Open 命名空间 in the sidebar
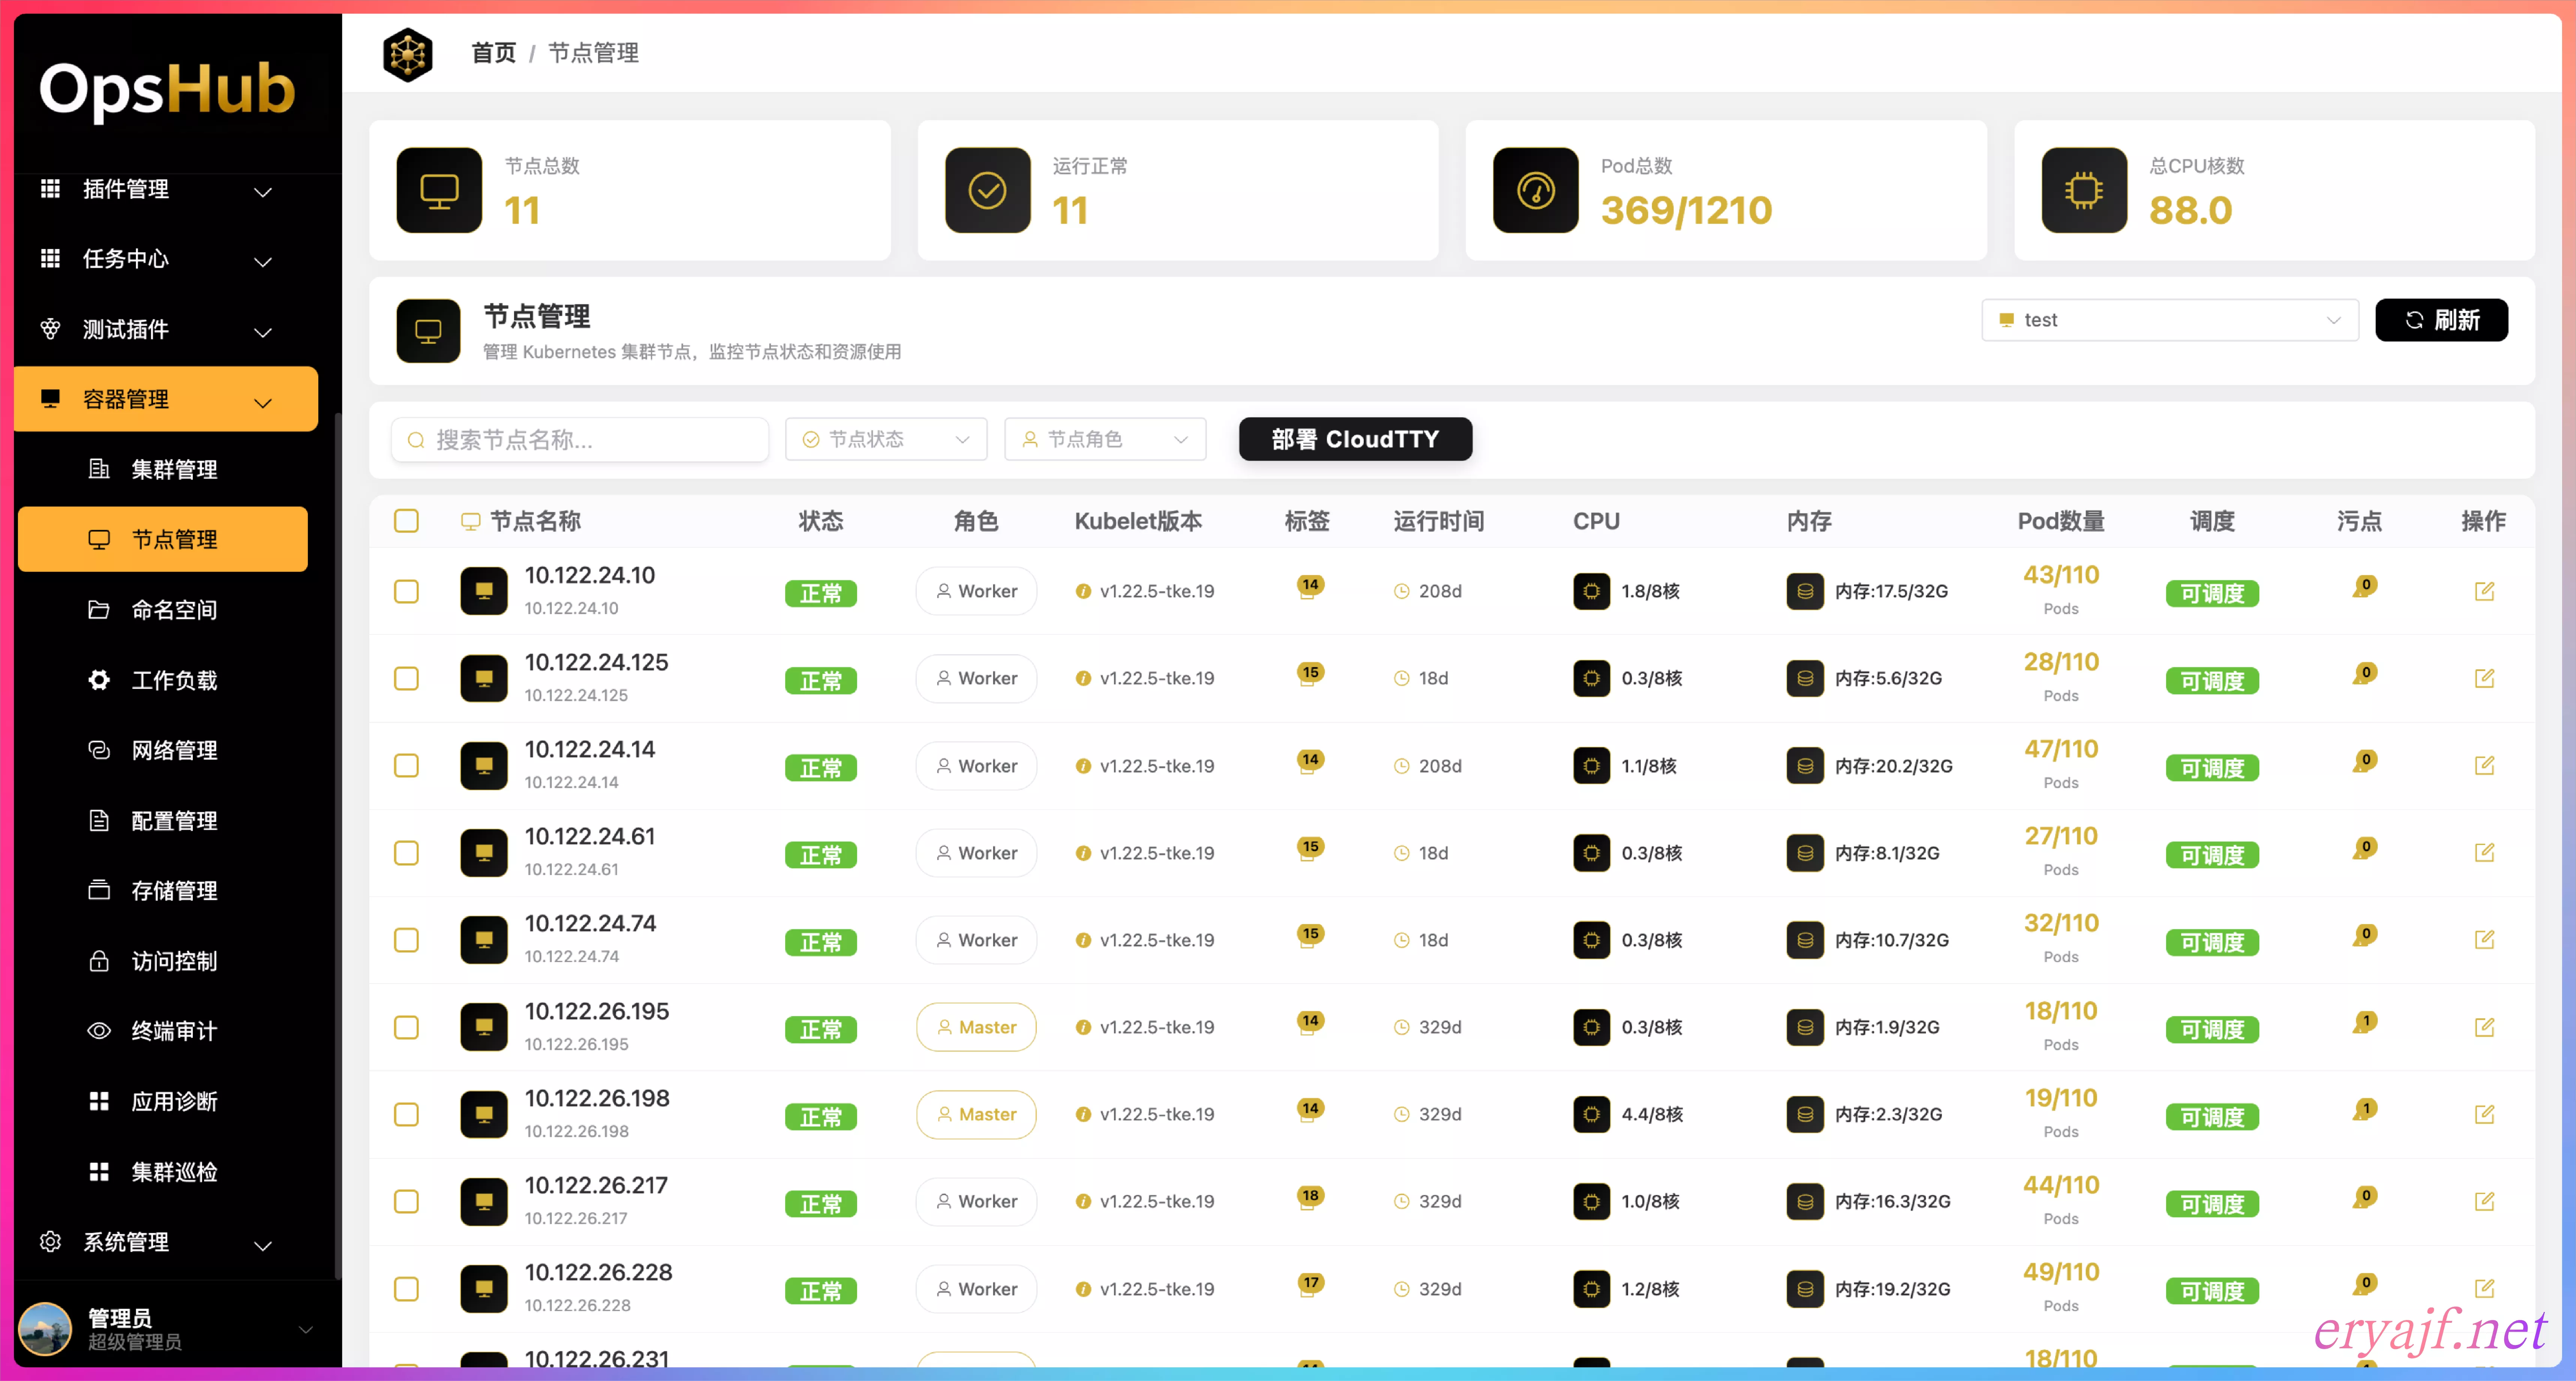 click(x=174, y=610)
